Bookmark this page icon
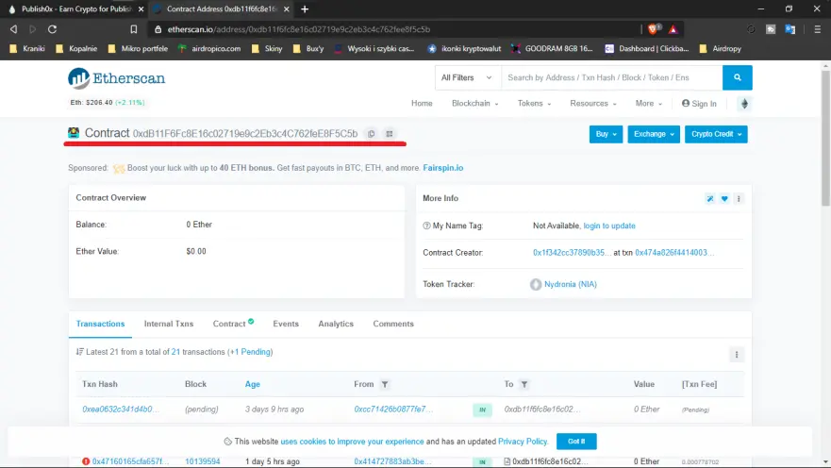Viewport: 831px width, 468px height. tap(134, 29)
